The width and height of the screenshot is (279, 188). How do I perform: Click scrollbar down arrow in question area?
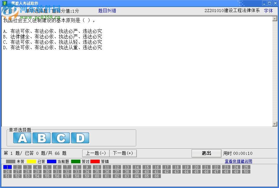(275, 124)
